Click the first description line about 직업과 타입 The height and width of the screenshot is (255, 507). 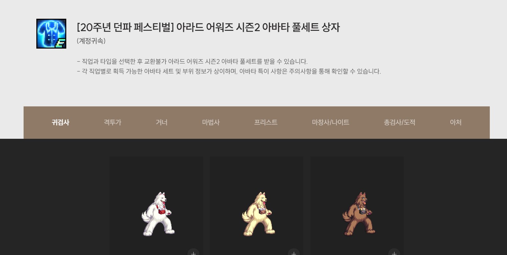[x=192, y=61]
